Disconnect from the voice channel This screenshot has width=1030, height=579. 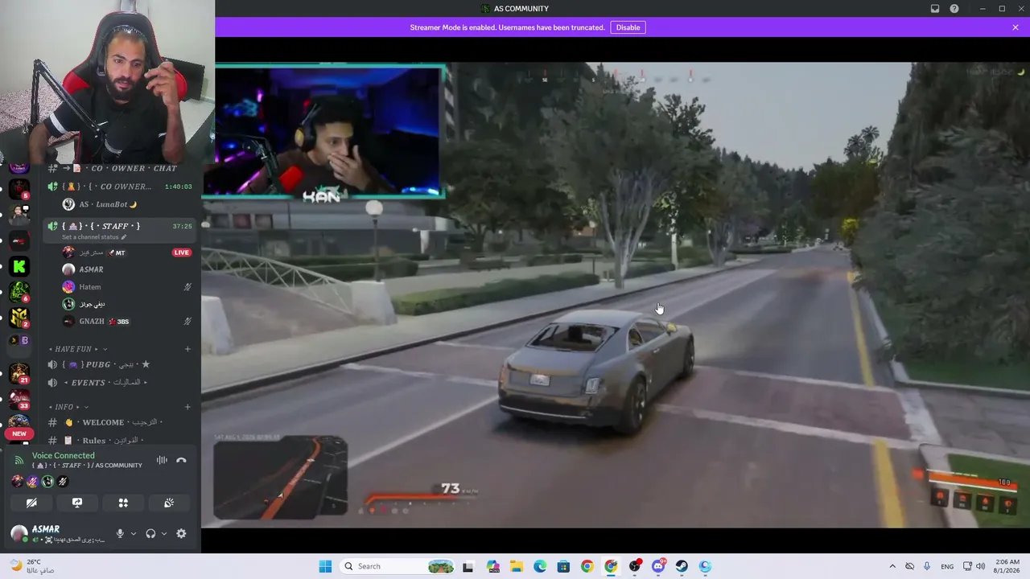pyautogui.click(x=181, y=460)
